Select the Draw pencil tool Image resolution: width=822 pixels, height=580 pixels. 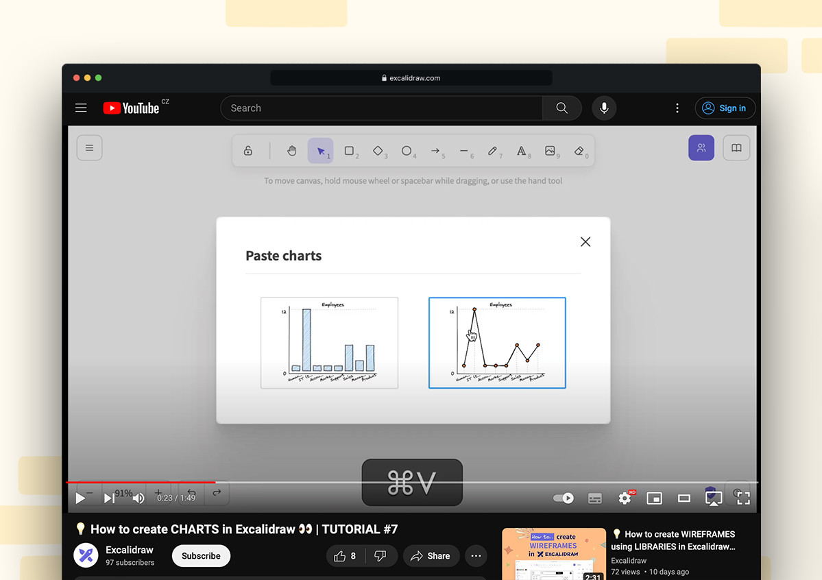click(492, 151)
